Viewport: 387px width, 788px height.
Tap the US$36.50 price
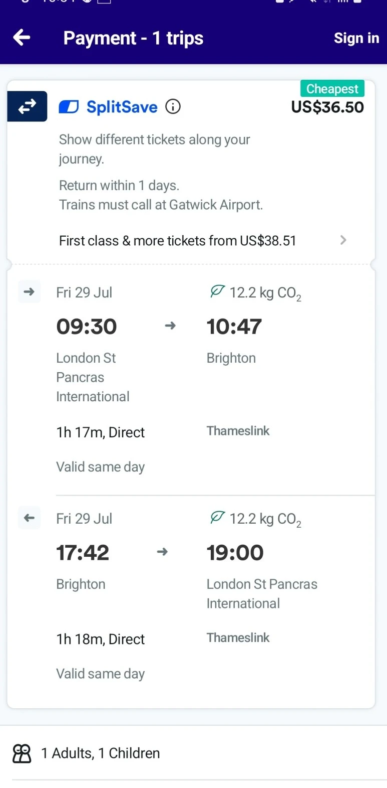pyautogui.click(x=327, y=107)
